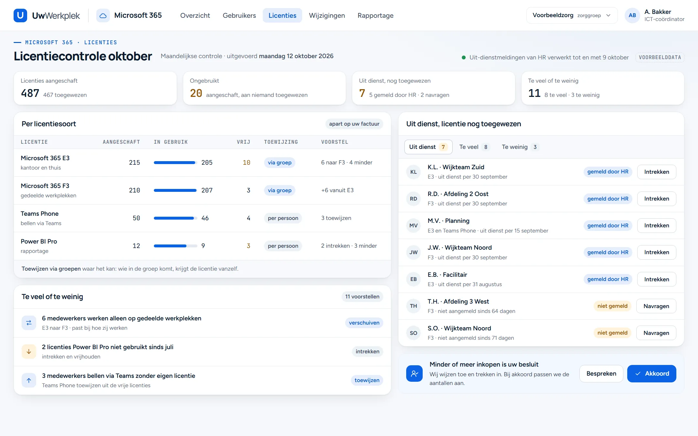The height and width of the screenshot is (436, 698).
Task: Open the Wijzigingen navigation item
Action: click(x=327, y=16)
